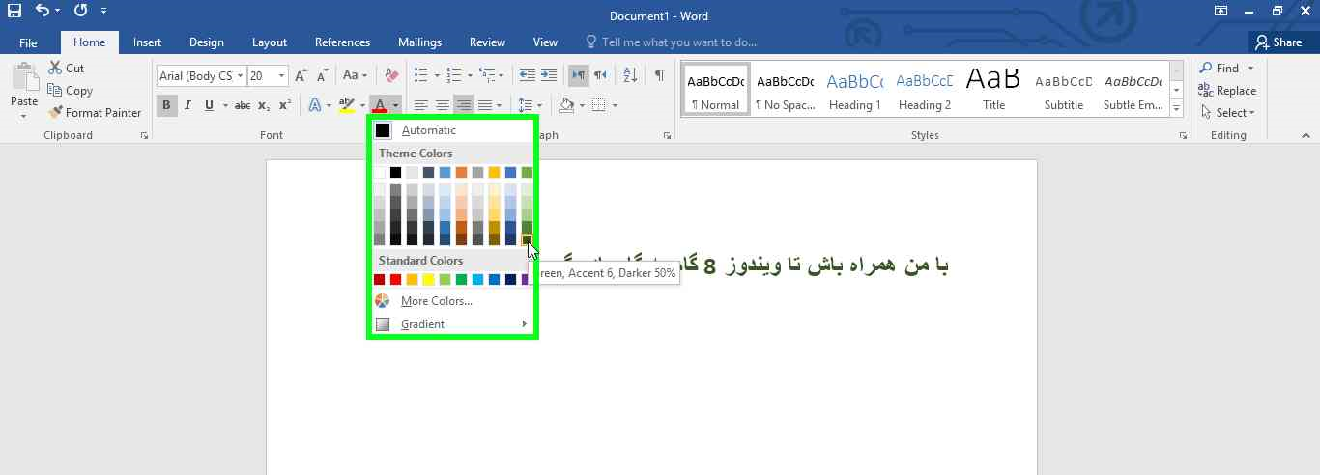Viewport: 1320px width, 475px height.
Task: Toggle Show/Hide paragraph marks
Action: pyautogui.click(x=659, y=75)
